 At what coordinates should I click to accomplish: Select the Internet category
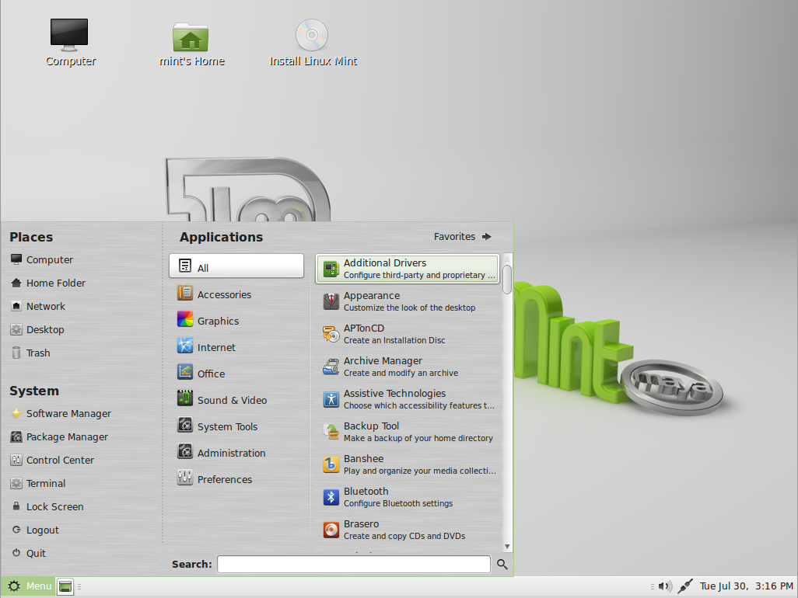tap(215, 347)
